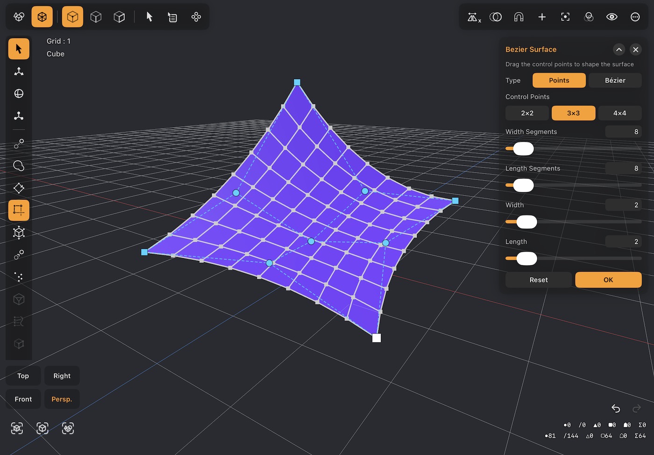The height and width of the screenshot is (455, 654).
Task: Click the frame selection focus icon
Action: [565, 17]
